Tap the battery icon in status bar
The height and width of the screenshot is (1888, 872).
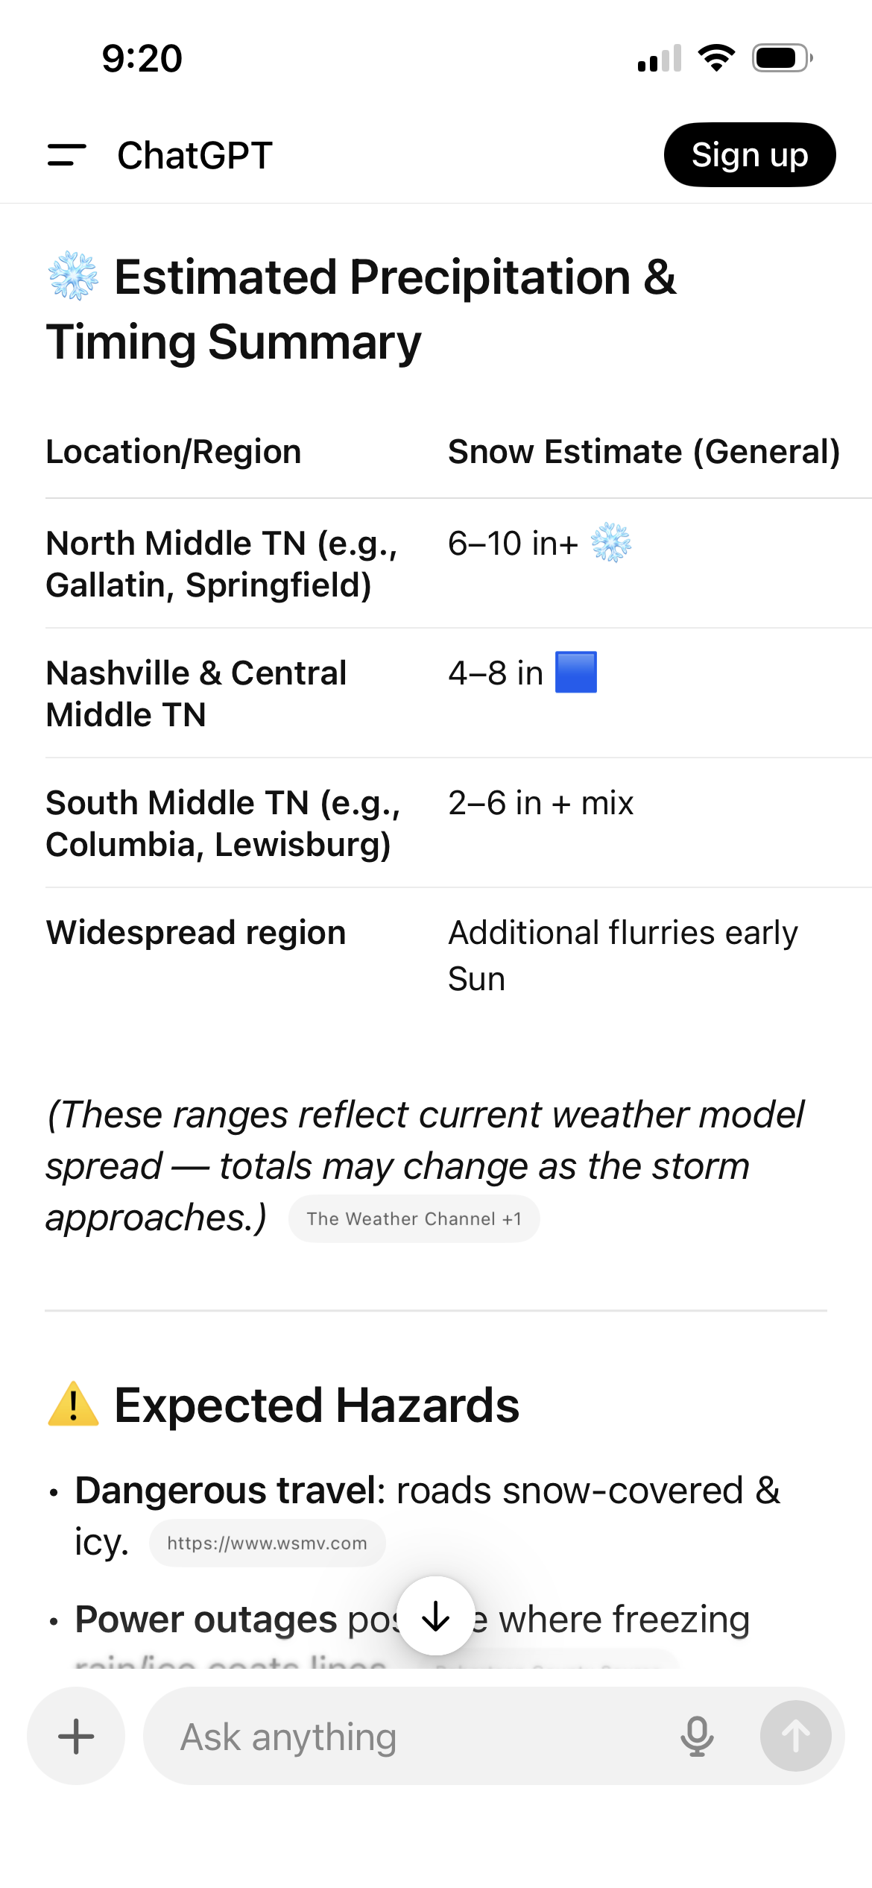(781, 58)
